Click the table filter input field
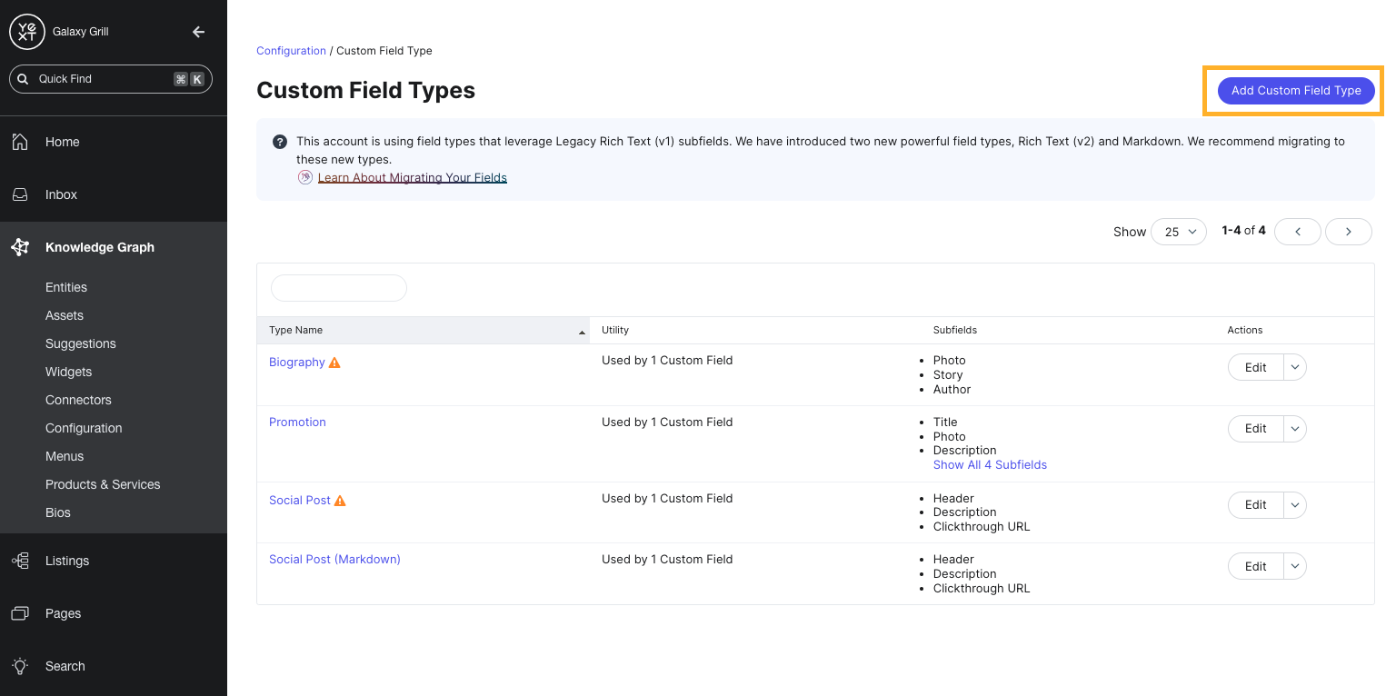This screenshot has height=696, width=1396. click(338, 287)
